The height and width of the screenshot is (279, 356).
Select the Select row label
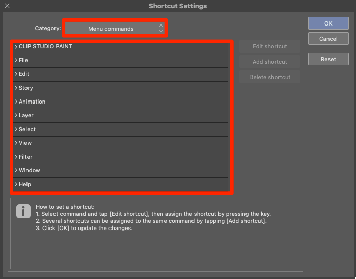27,129
